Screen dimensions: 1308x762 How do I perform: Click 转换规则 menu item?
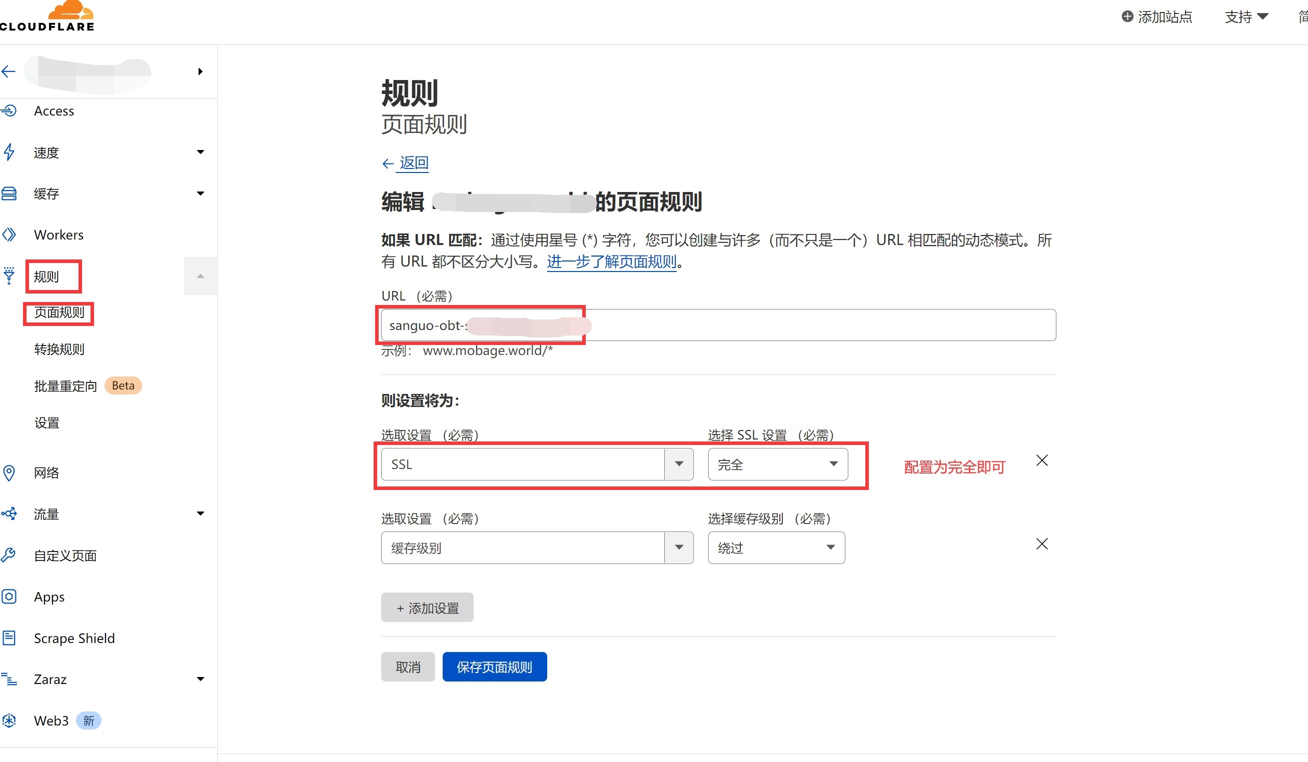pyautogui.click(x=59, y=348)
